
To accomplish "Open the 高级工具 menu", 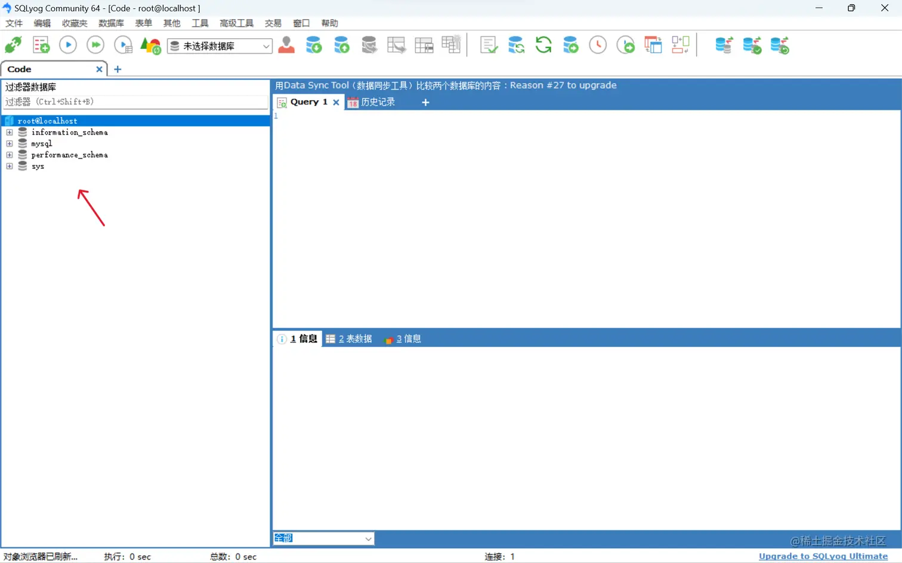I will [x=236, y=23].
